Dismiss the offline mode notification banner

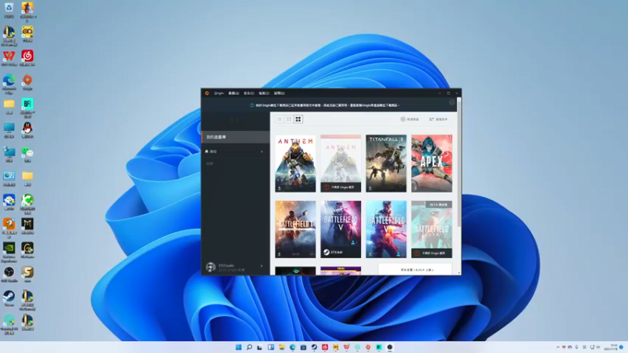pyautogui.click(x=452, y=103)
